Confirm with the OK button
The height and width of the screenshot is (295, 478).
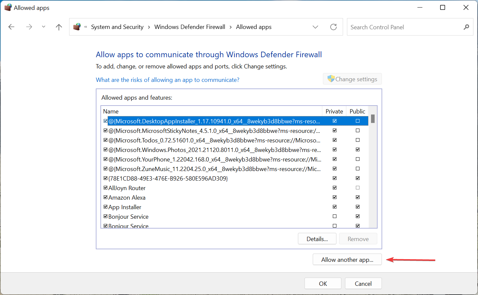[x=323, y=283]
